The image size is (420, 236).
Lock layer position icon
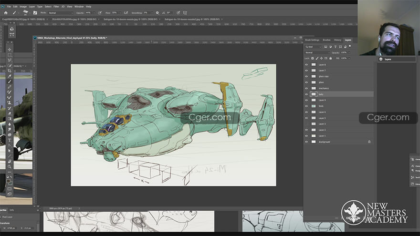(x=321, y=58)
